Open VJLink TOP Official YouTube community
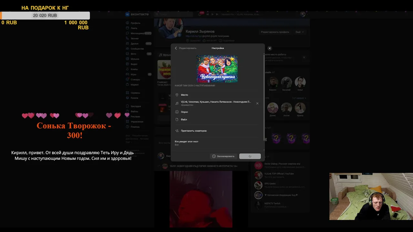The width and height of the screenshot is (413, 232). click(279, 174)
